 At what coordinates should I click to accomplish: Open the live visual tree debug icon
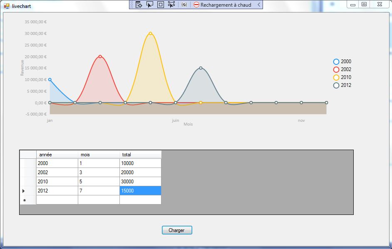[139, 5]
